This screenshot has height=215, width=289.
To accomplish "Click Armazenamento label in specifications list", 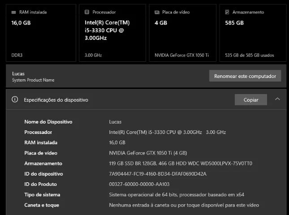I will tap(43, 163).
